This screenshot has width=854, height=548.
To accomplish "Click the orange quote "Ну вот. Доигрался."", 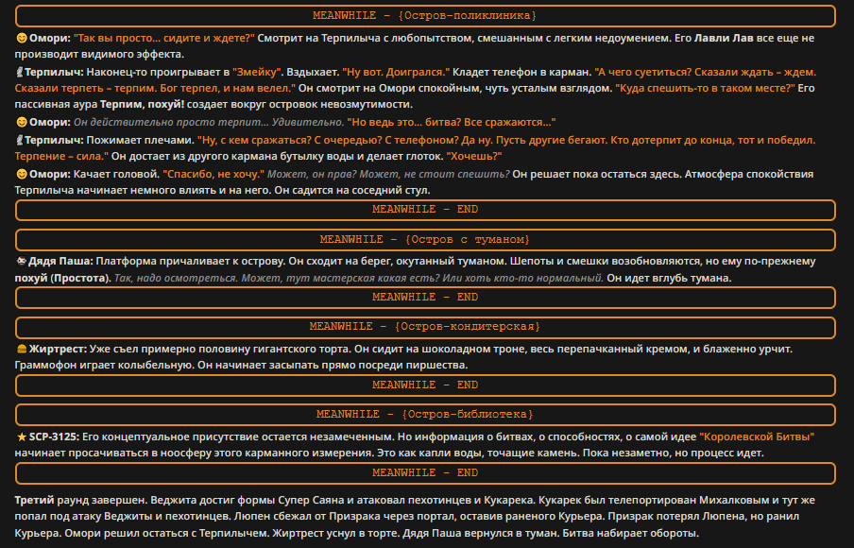I will (396, 72).
